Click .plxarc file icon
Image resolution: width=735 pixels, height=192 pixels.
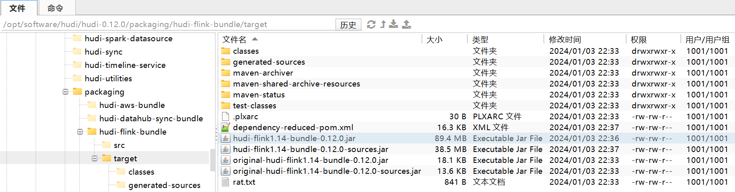pyautogui.click(x=226, y=116)
